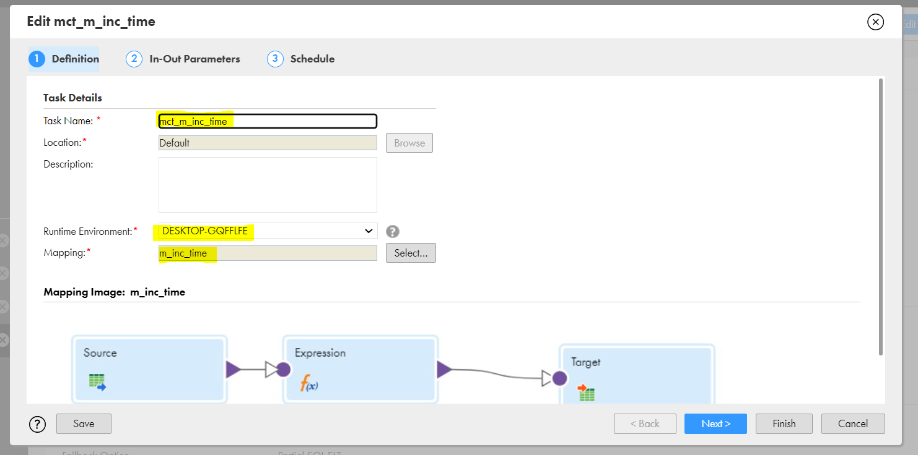Click the Mapping field m_inc_time
This screenshot has height=455, width=918.
pyautogui.click(x=268, y=253)
